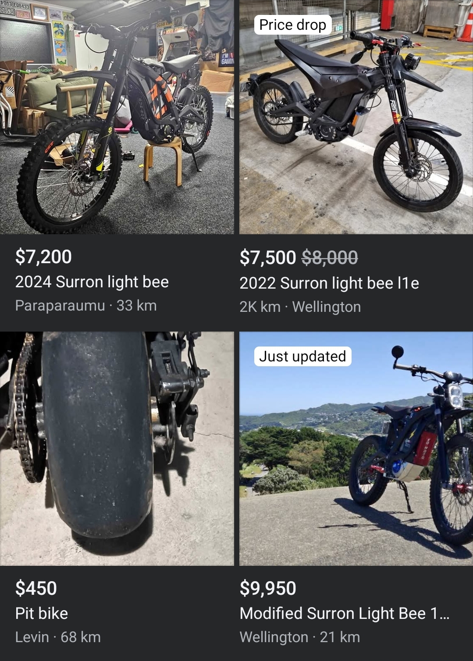Image resolution: width=473 pixels, height=661 pixels.
Task: Click the '2K km · Wellington' details line
Action: coord(300,307)
